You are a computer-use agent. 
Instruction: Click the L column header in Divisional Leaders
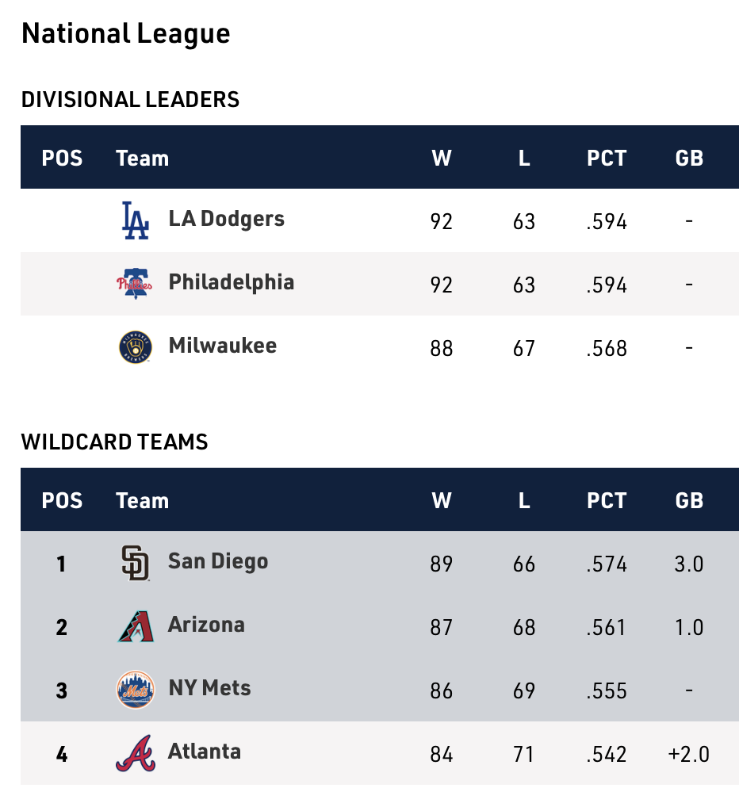(524, 158)
